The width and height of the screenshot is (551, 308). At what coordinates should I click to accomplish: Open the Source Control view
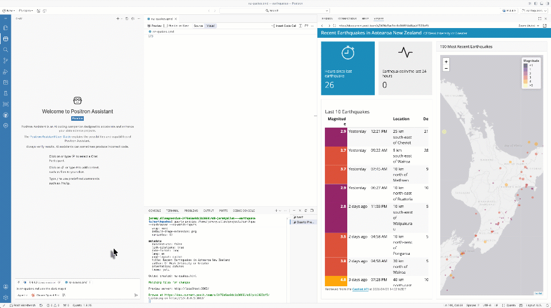coord(6,60)
